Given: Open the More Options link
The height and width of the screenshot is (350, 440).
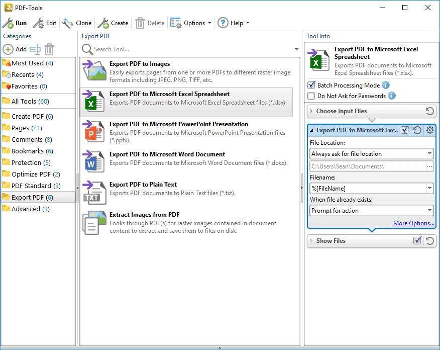Looking at the screenshot, I should pyautogui.click(x=413, y=223).
